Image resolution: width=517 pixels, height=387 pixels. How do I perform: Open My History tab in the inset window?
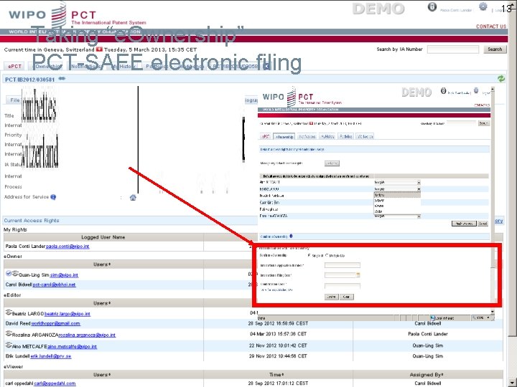point(327,137)
